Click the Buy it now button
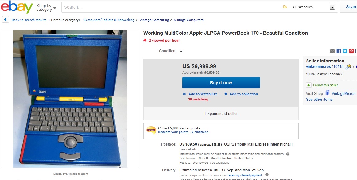Viewport: 357px width, 180px height. 221,83
